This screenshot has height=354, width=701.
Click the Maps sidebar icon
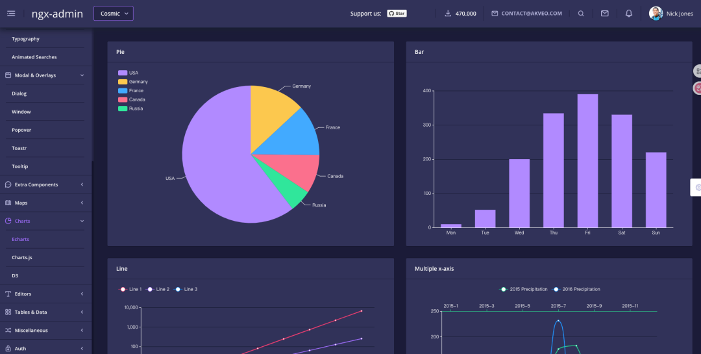point(8,203)
